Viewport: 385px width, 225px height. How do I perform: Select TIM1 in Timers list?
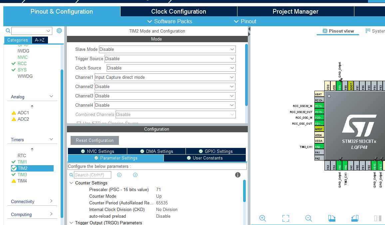tap(22, 162)
